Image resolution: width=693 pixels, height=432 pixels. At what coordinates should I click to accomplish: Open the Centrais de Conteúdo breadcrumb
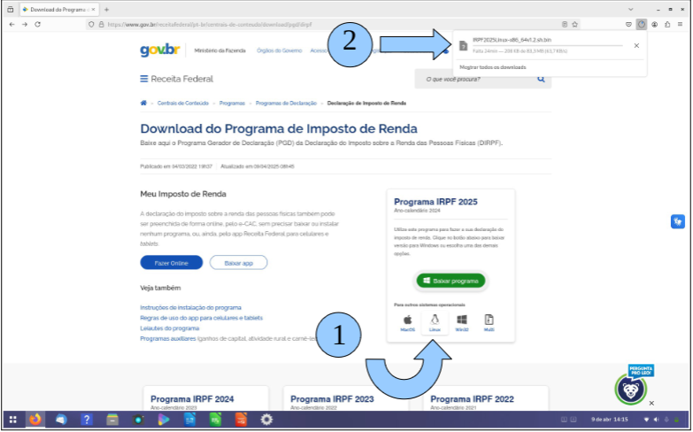(x=183, y=103)
